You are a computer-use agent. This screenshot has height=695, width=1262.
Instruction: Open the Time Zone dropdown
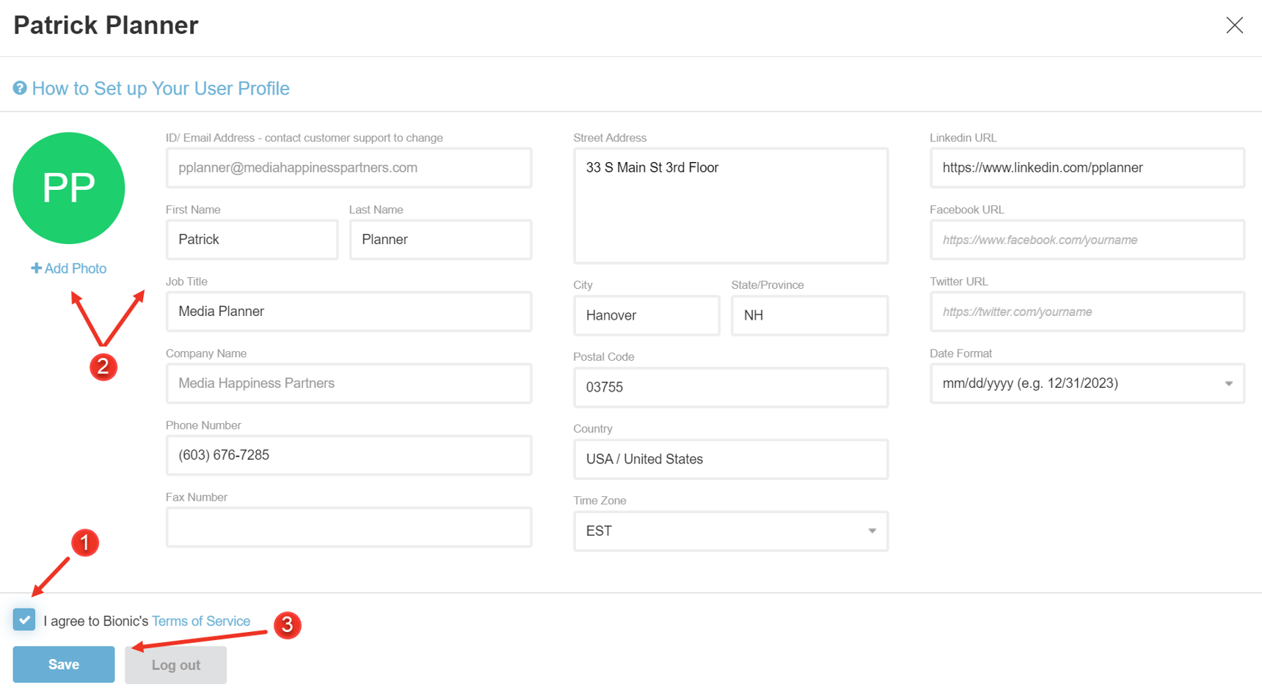click(x=731, y=531)
